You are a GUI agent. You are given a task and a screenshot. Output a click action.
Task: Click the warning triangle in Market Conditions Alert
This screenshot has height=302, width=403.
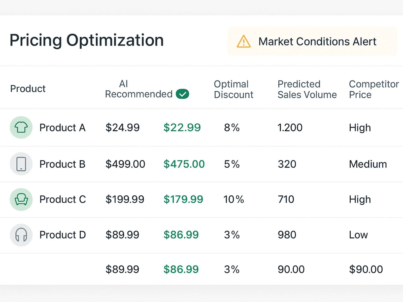pyautogui.click(x=244, y=41)
